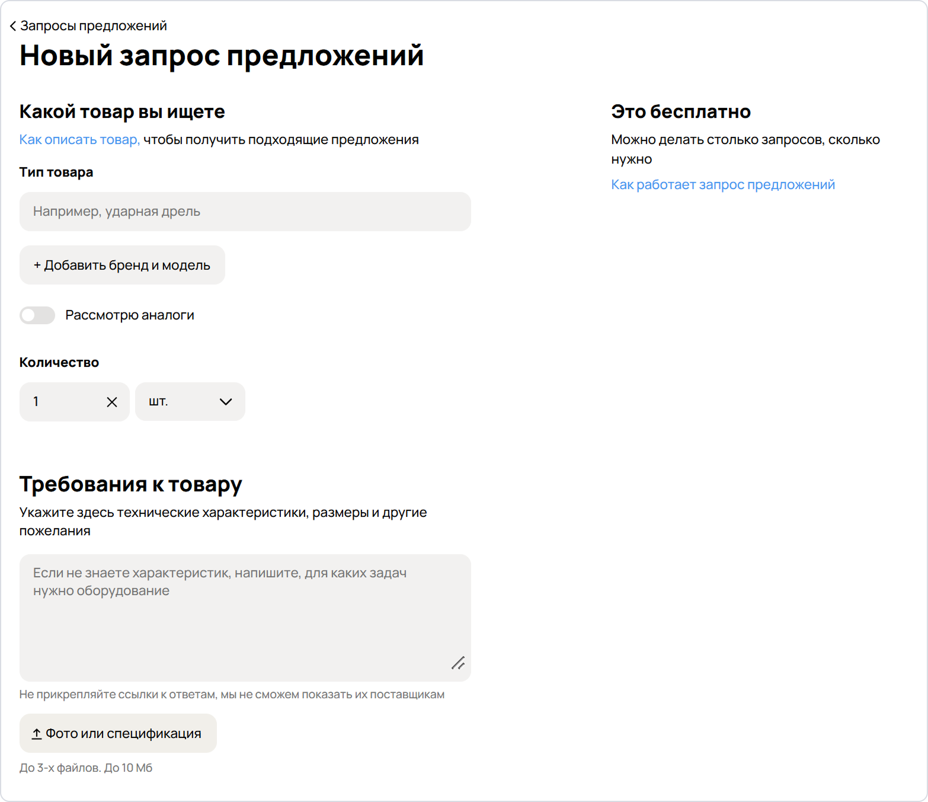
Task: Click inside the product requirements text area
Action: point(245,618)
